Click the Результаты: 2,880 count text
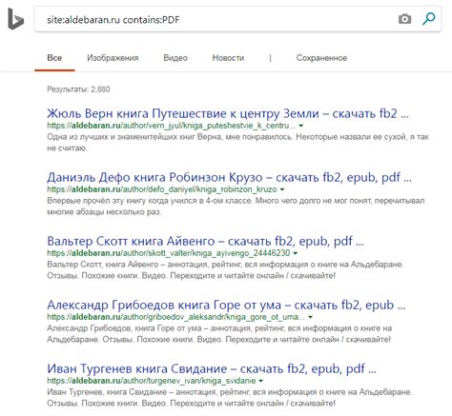452x416 pixels. coord(78,89)
